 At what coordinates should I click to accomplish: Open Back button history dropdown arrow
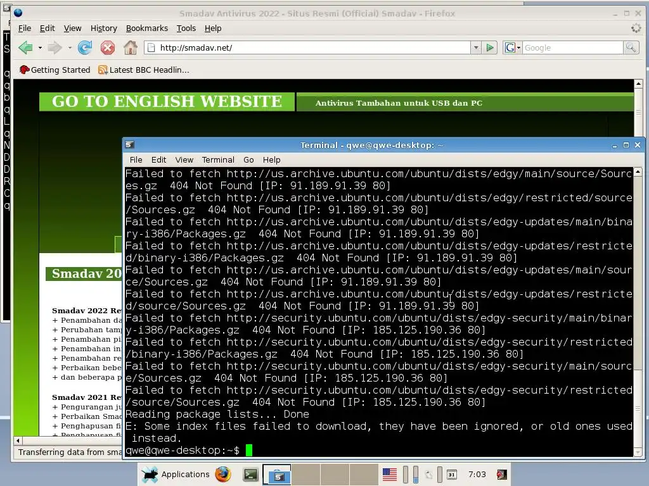pyautogui.click(x=40, y=48)
